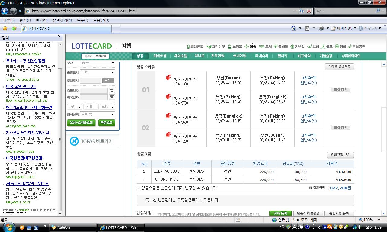Click the APIS 등록 button

(280, 213)
